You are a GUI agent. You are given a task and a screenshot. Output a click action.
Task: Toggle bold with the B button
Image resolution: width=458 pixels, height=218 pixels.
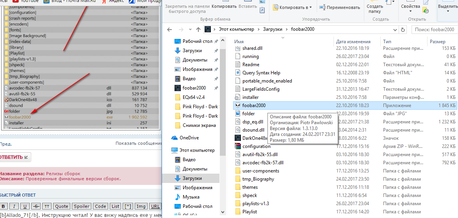coord(4,206)
